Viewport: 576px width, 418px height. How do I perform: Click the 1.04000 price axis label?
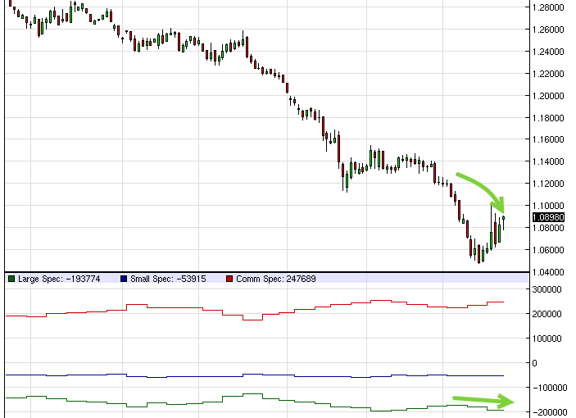click(548, 272)
